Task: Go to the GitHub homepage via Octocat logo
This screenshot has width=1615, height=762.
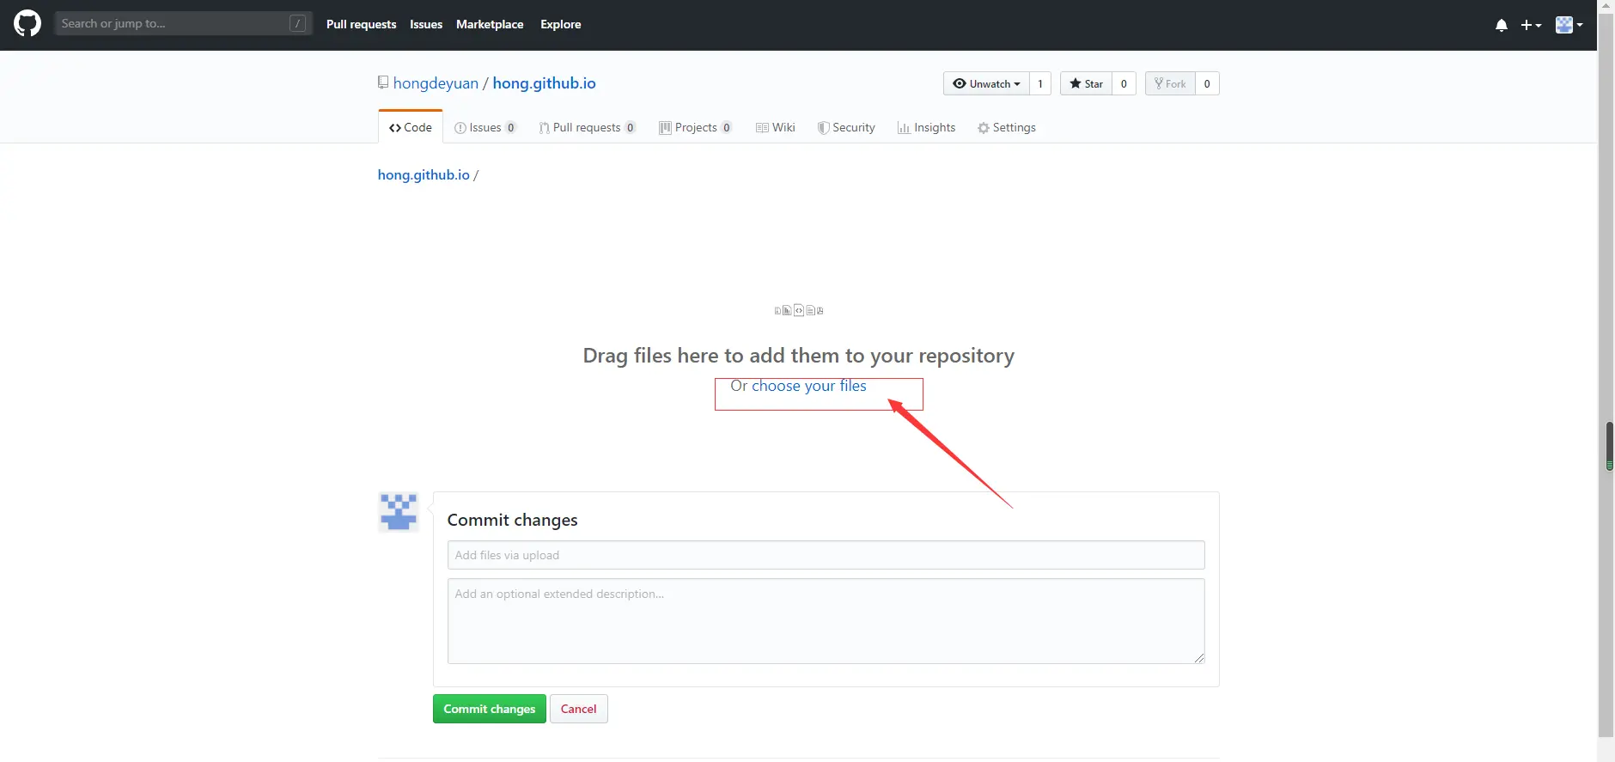Action: pos(27,23)
